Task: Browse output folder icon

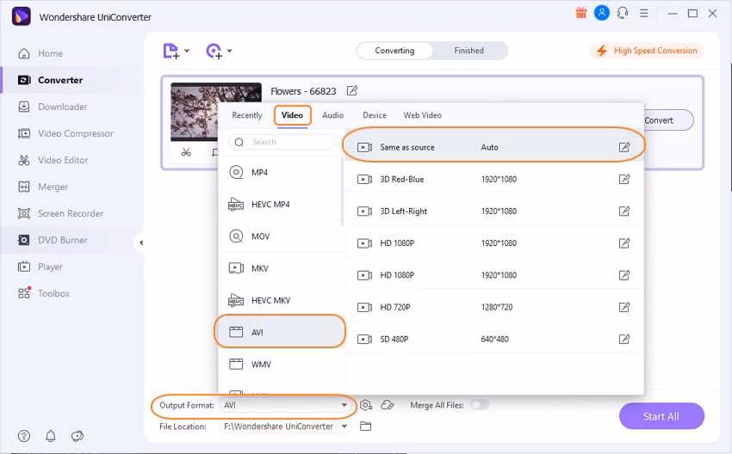Action: pyautogui.click(x=365, y=426)
